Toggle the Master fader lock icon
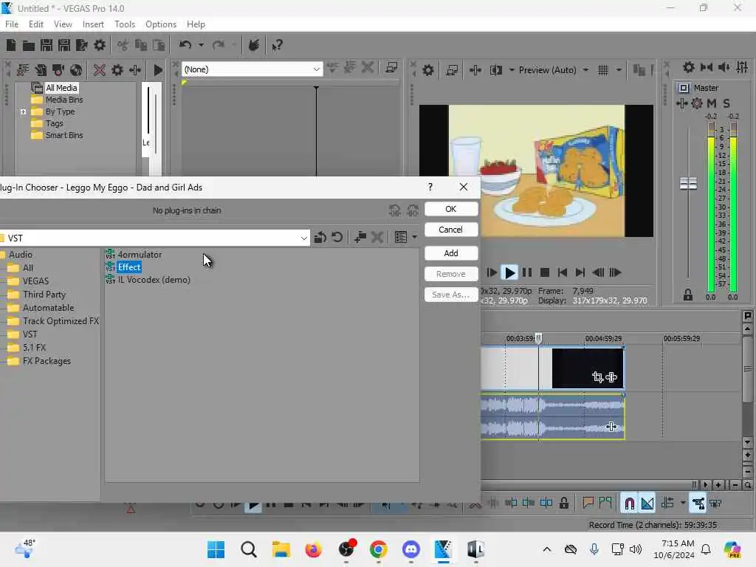The height and width of the screenshot is (567, 756). point(688,295)
